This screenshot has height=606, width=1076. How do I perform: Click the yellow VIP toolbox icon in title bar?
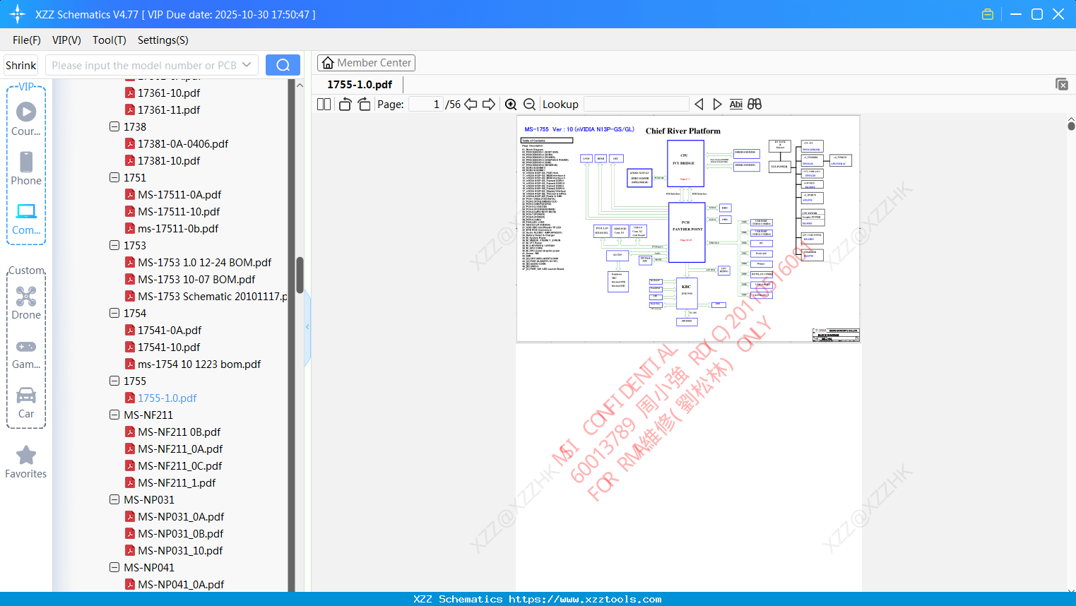(988, 14)
